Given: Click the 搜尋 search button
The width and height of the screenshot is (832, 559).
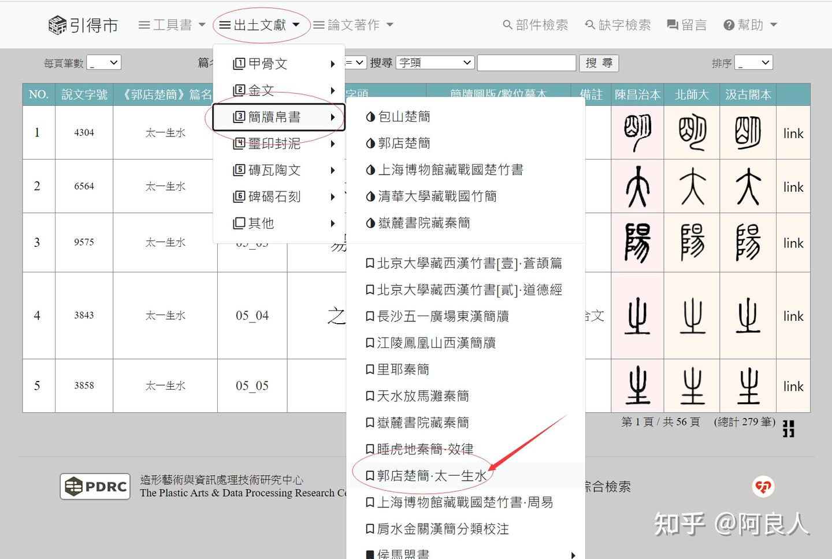Looking at the screenshot, I should click(x=599, y=63).
